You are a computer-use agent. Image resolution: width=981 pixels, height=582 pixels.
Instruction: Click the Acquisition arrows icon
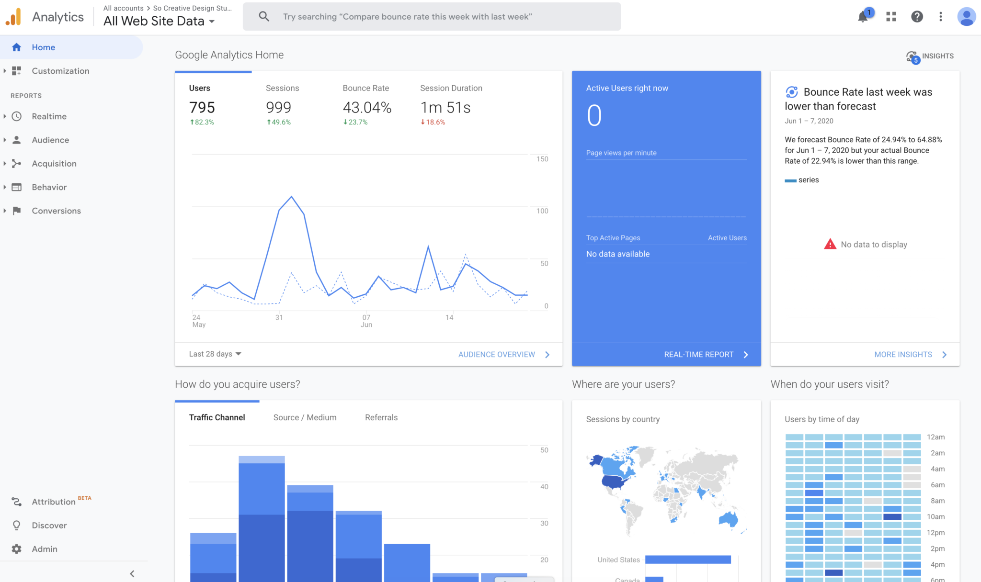17,164
